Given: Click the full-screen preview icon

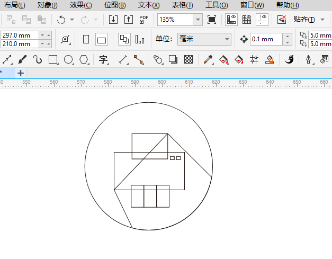Looking at the screenshot, I should pyautogui.click(x=212, y=20).
